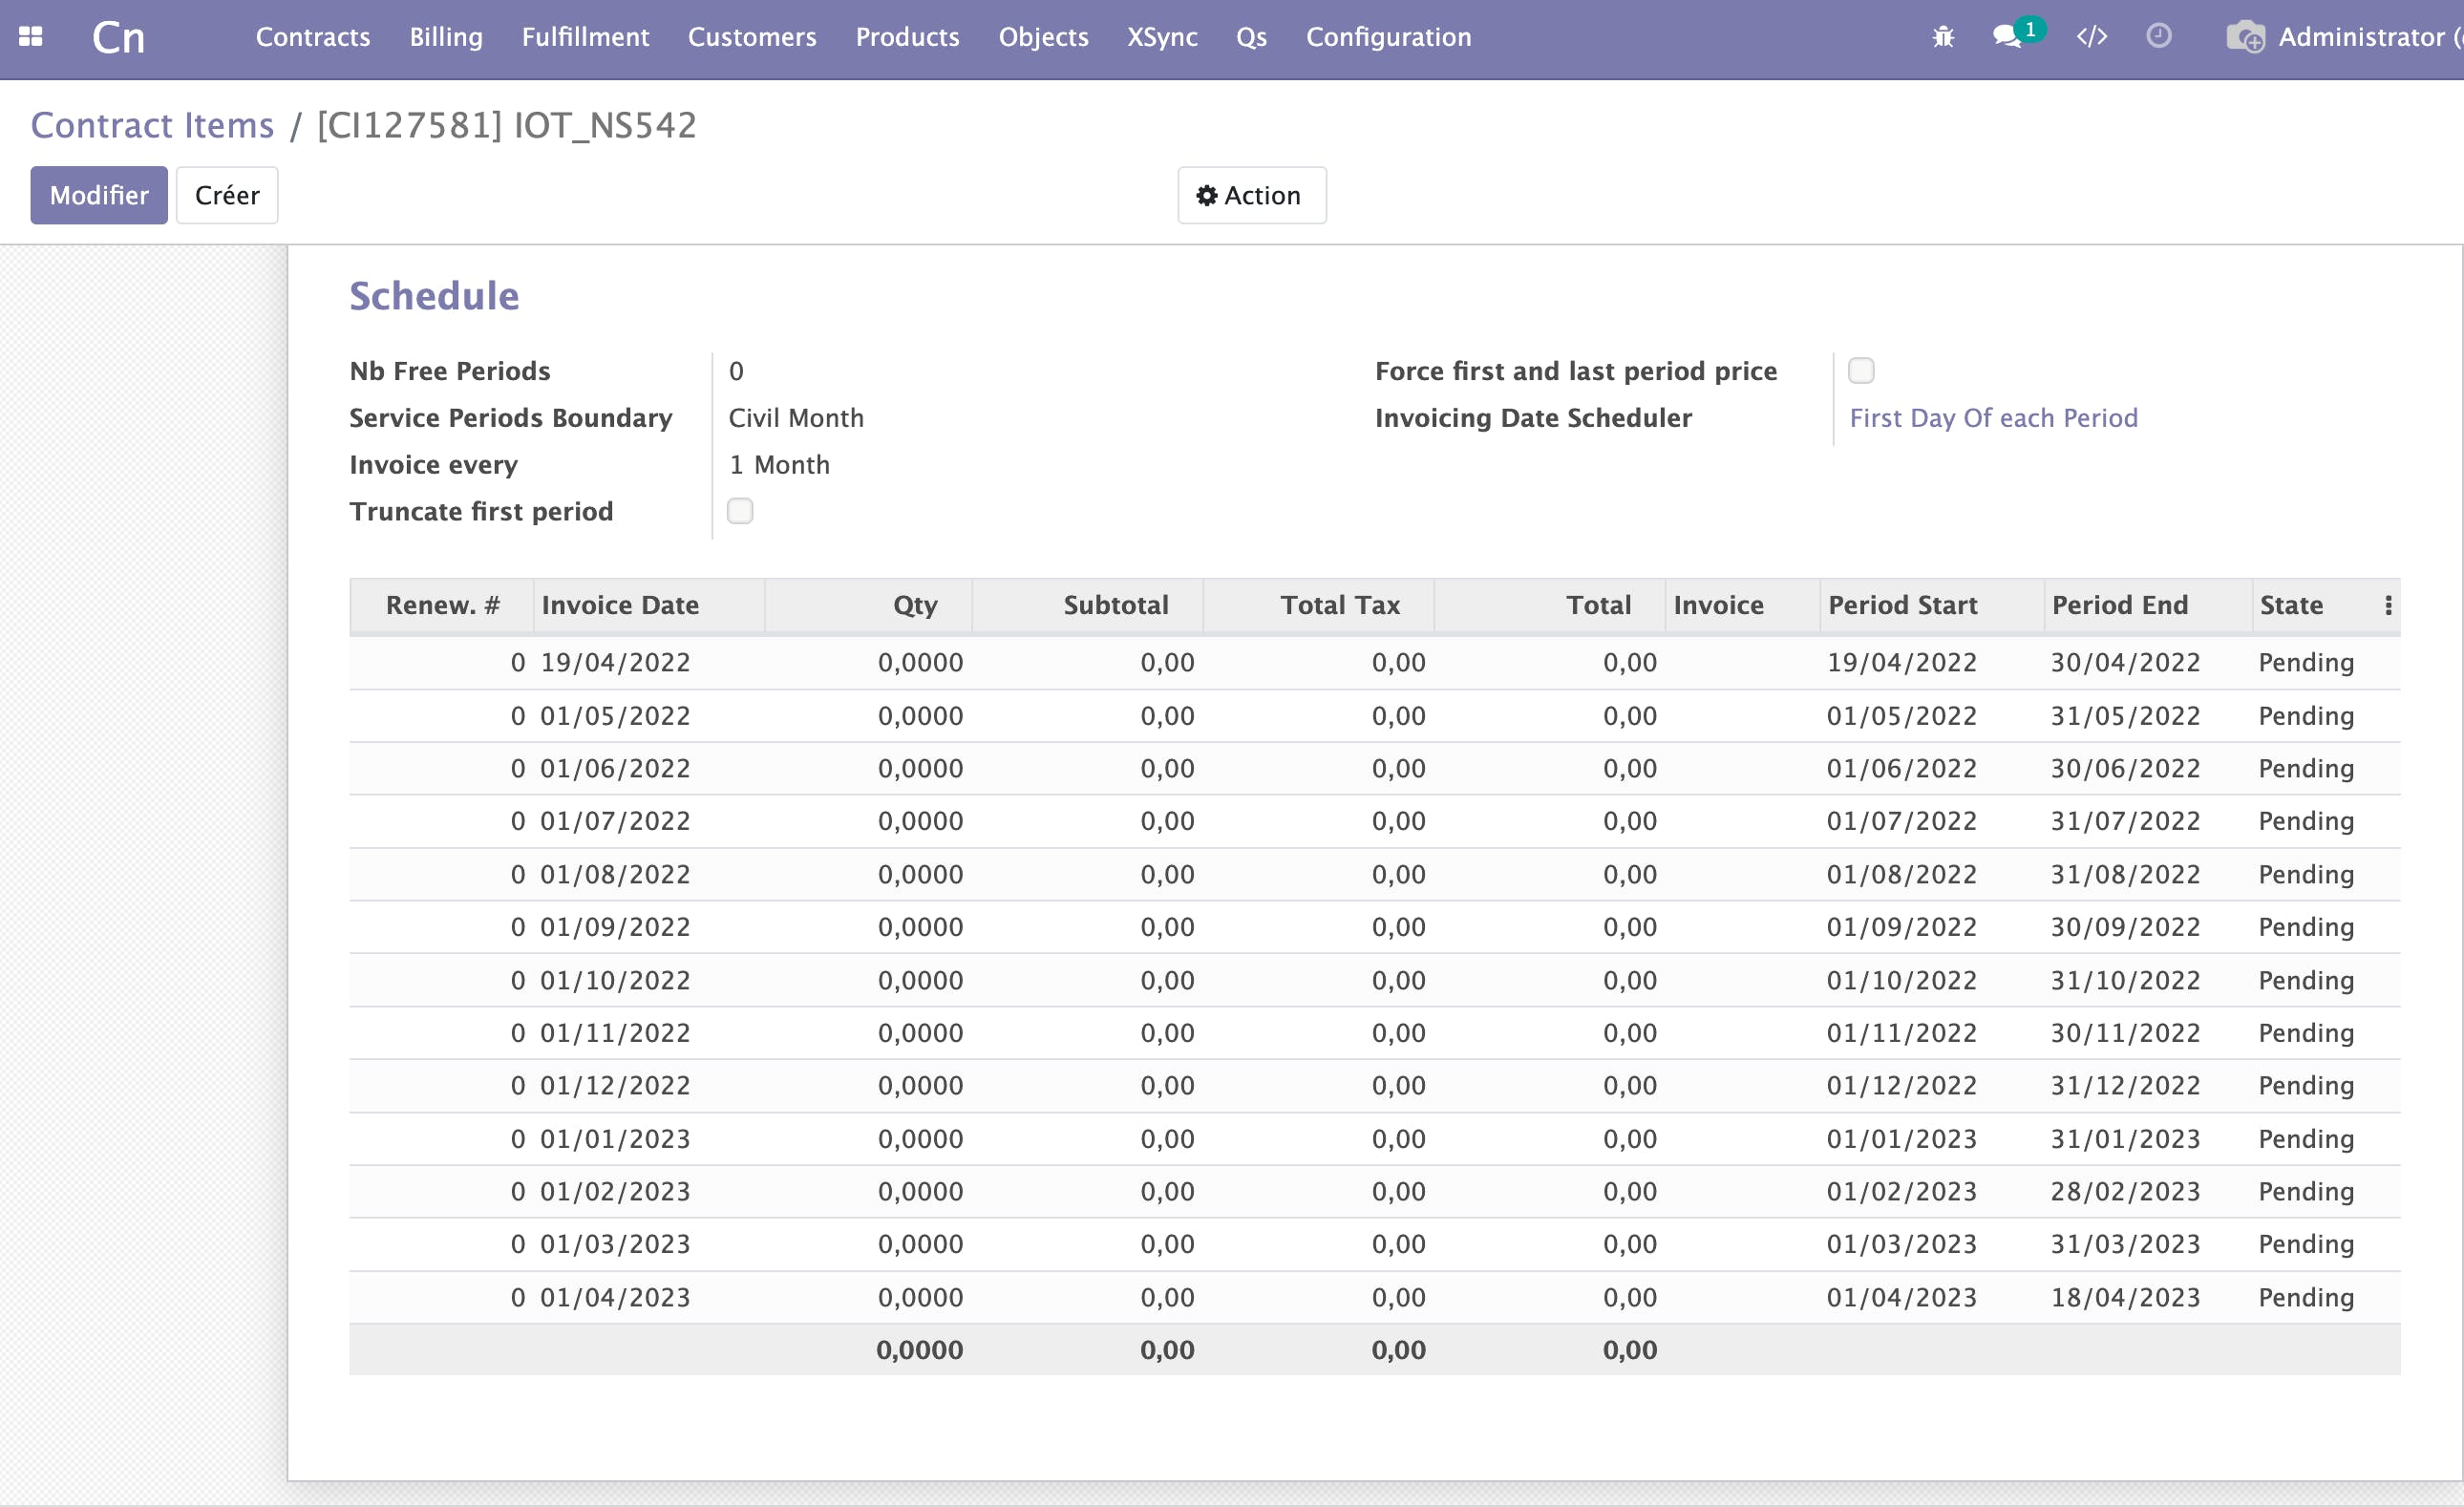Viewport: 2464px width, 1507px height.
Task: Toggle Force first and last period price
Action: click(x=1860, y=371)
